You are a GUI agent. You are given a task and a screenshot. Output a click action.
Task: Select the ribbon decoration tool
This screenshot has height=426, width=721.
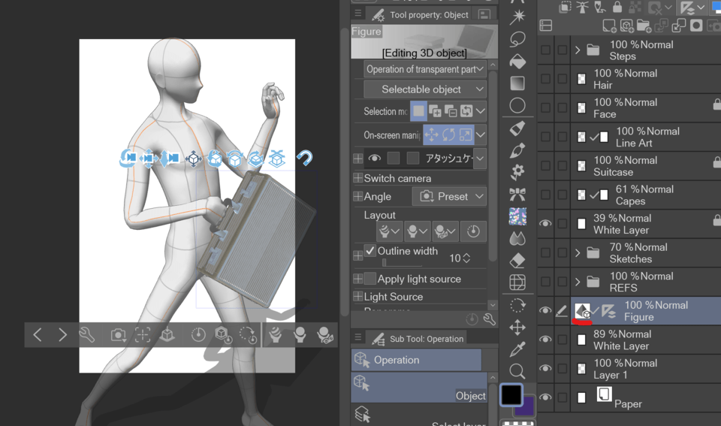click(x=517, y=194)
